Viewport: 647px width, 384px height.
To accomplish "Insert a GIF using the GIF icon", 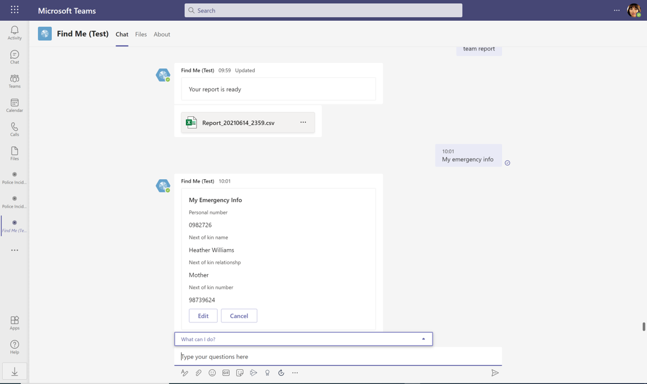I will coord(226,373).
